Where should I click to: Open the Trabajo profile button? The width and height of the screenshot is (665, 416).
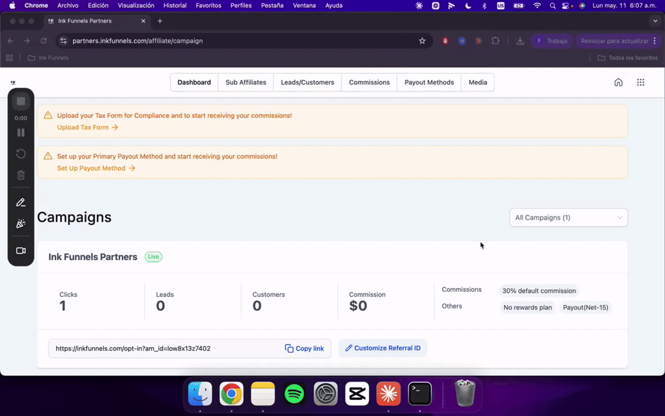pyautogui.click(x=552, y=41)
